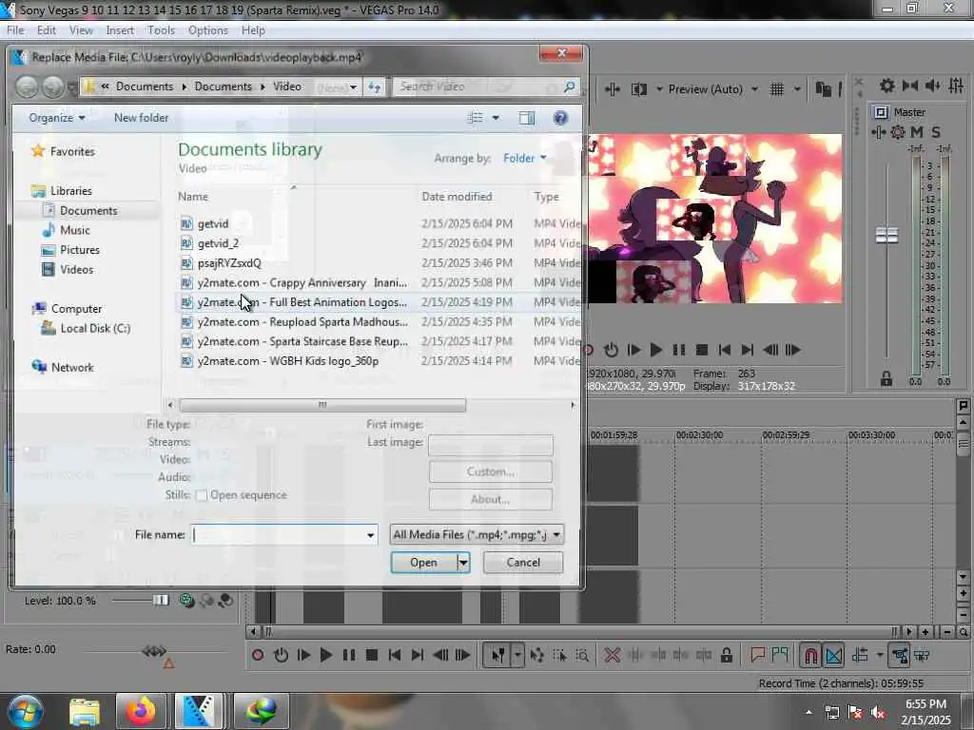The height and width of the screenshot is (730, 974).
Task: Go to start in the timeline transport bar
Action: (395, 655)
